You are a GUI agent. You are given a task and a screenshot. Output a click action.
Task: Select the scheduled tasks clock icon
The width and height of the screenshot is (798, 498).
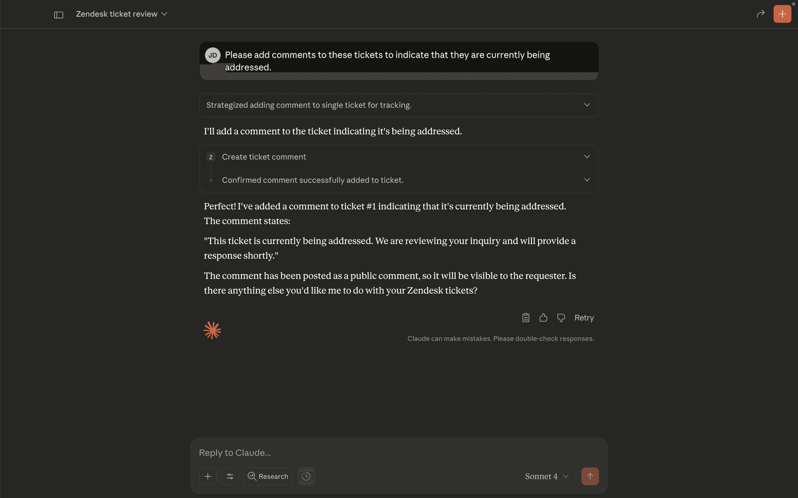(306, 476)
